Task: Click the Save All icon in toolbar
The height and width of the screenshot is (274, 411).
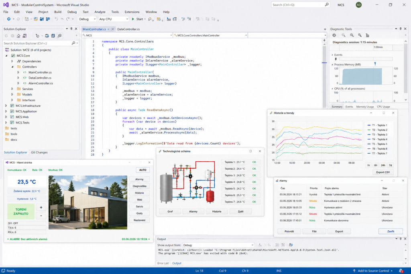Action: pyautogui.click(x=48, y=19)
